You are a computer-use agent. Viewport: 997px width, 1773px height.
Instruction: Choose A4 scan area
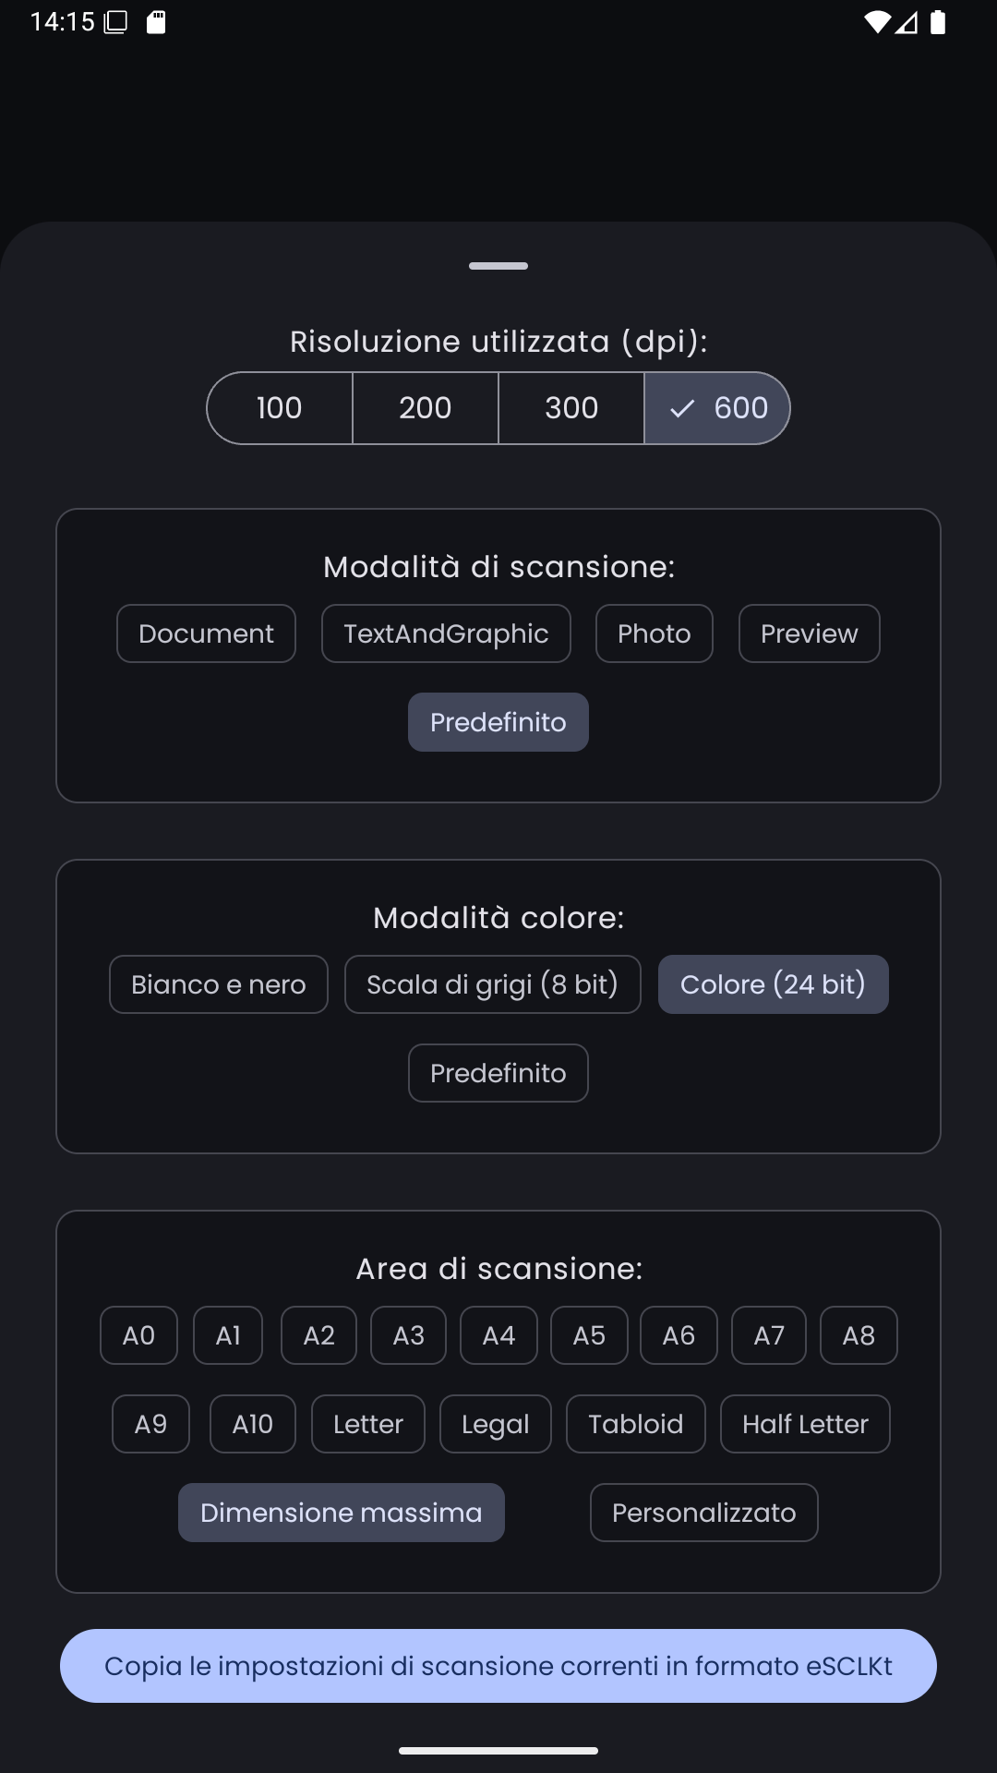pos(498,1335)
